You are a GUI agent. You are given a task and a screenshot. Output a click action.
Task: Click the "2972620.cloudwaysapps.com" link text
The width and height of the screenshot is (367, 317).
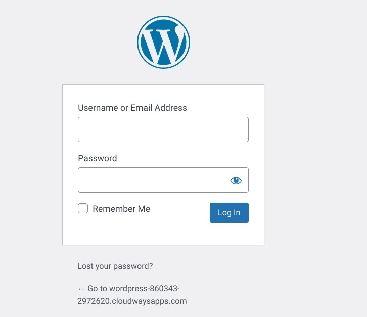[132, 301]
